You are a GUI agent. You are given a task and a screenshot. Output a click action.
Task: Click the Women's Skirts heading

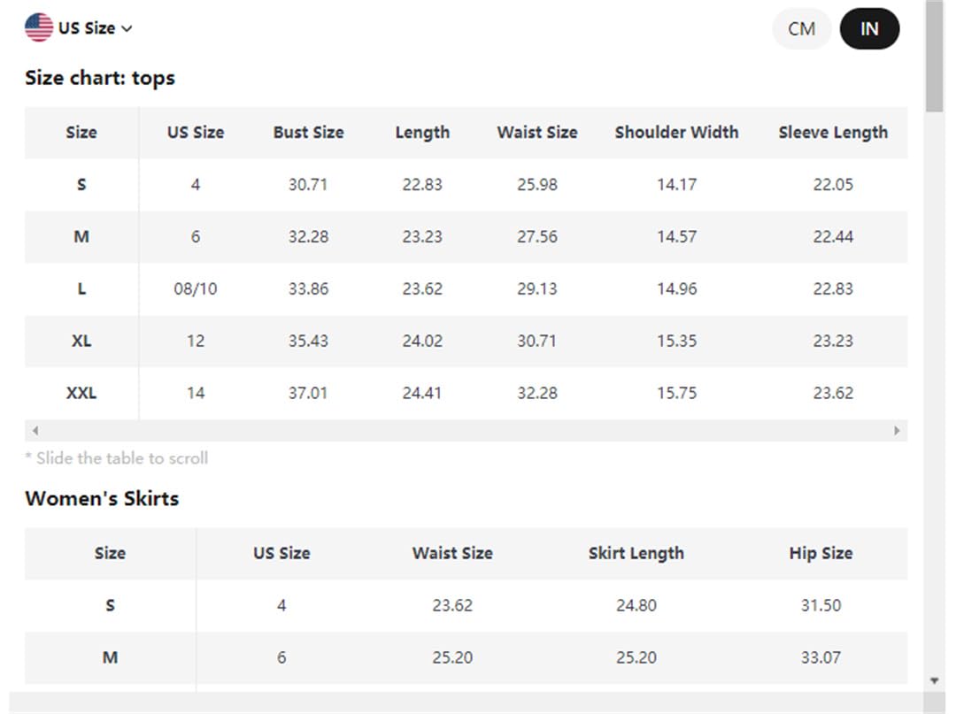point(102,498)
